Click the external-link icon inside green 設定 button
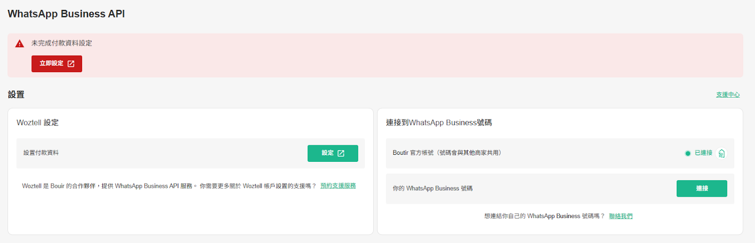755x243 pixels. [341, 153]
